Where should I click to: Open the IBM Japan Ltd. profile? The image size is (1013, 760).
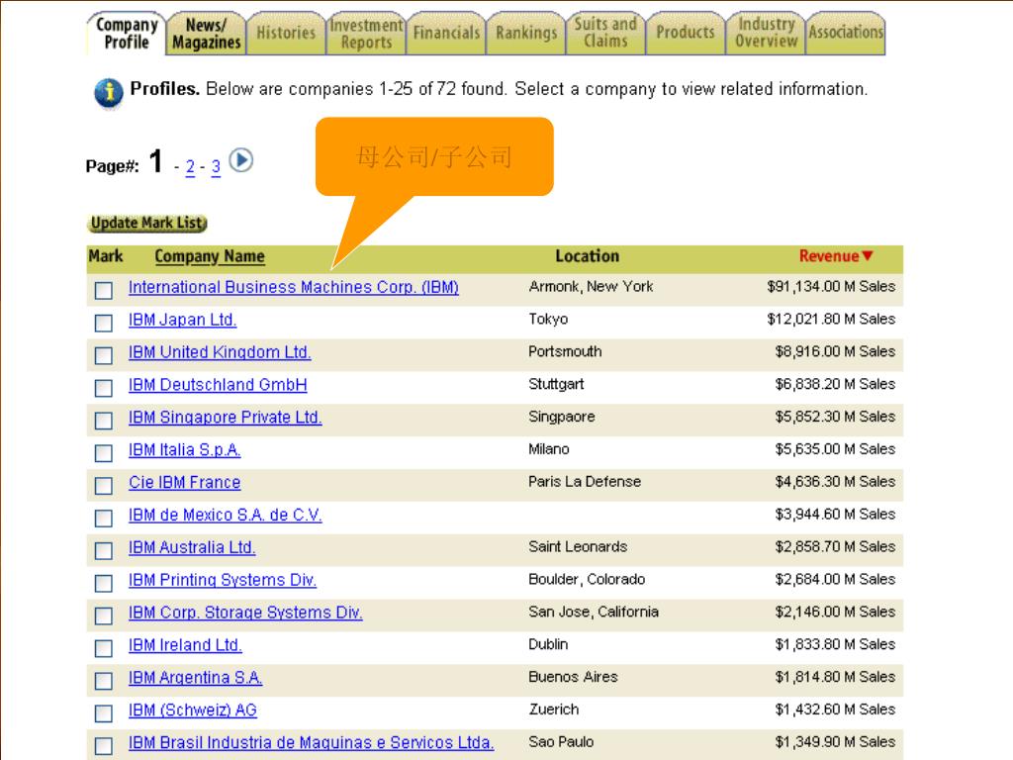pos(182,320)
